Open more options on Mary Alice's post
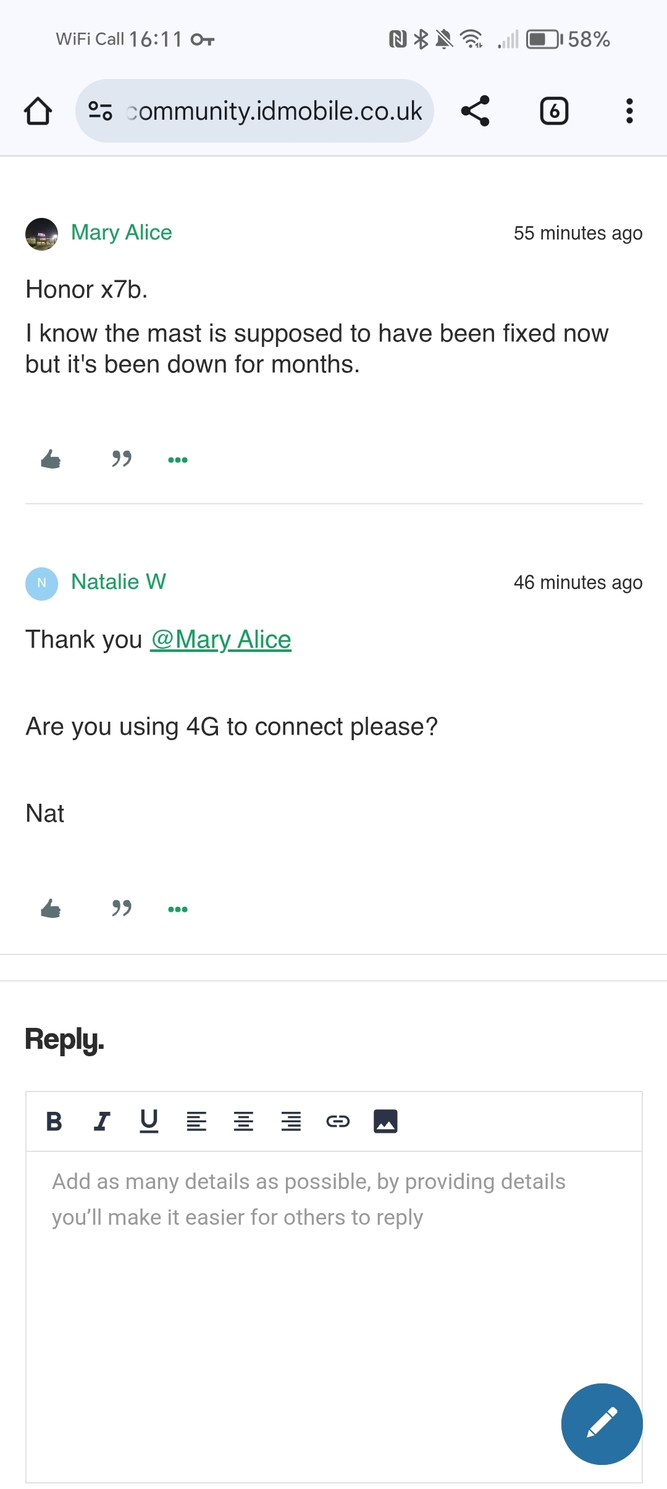Image resolution: width=667 pixels, height=1489 pixels. [178, 460]
